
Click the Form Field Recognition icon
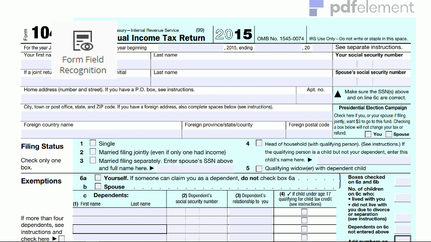(x=83, y=42)
